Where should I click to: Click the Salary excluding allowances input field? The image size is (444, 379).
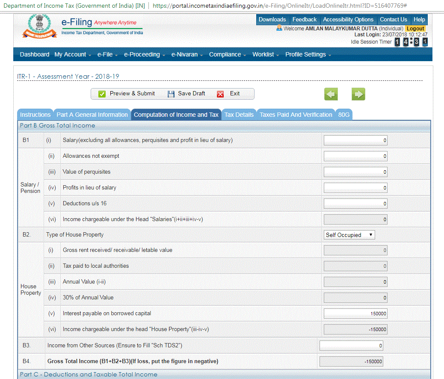pyautogui.click(x=355, y=140)
